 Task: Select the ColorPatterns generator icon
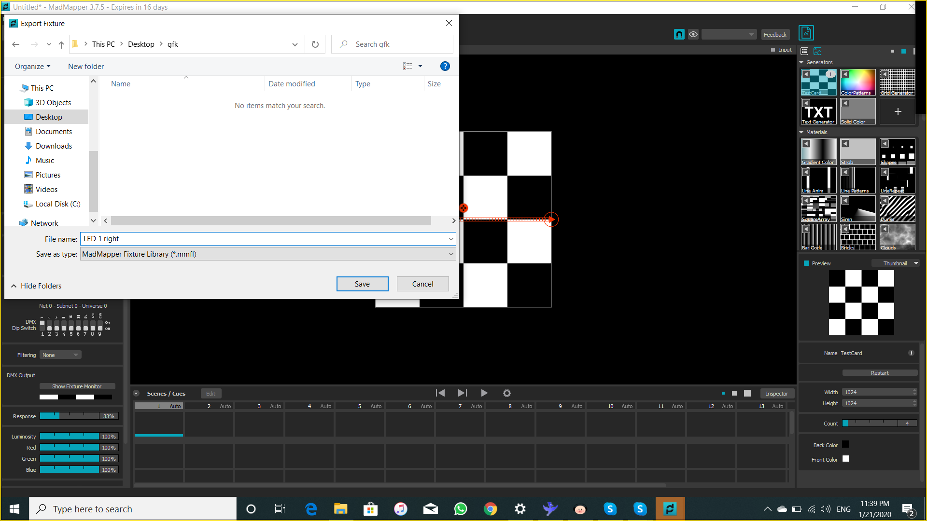857,82
